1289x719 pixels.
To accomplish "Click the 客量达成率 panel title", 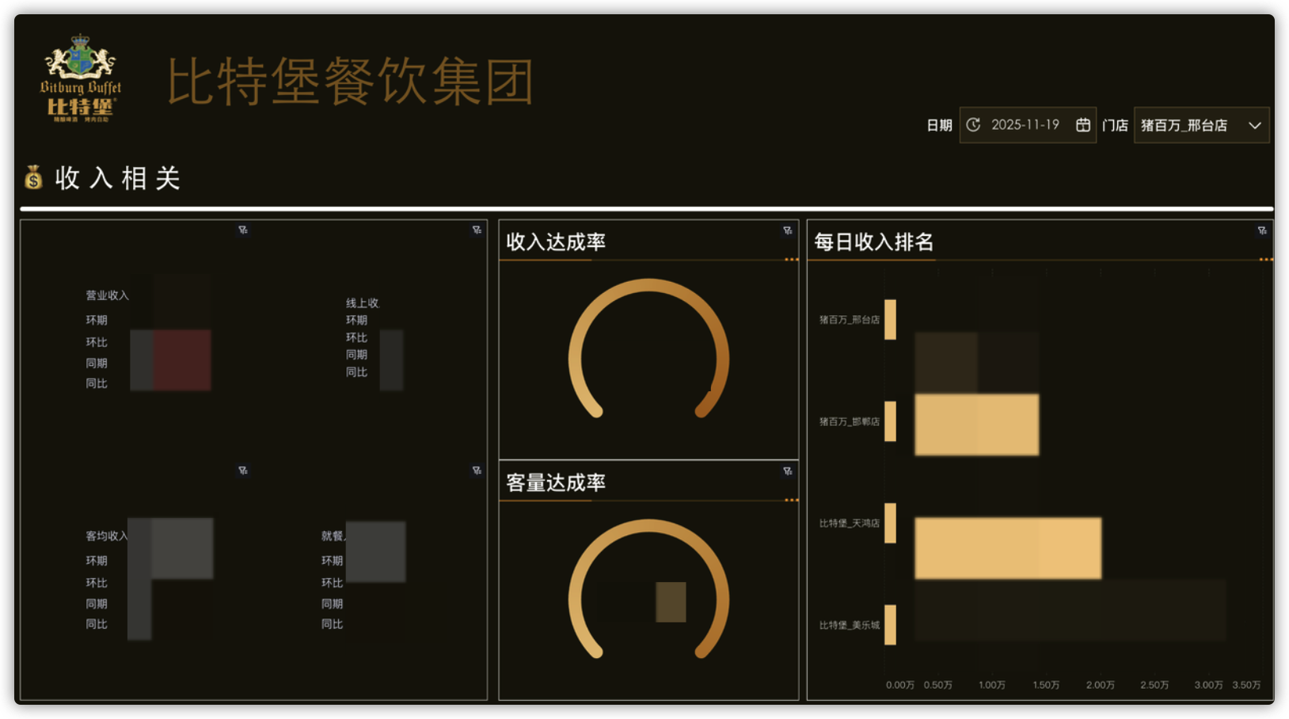I will click(556, 482).
